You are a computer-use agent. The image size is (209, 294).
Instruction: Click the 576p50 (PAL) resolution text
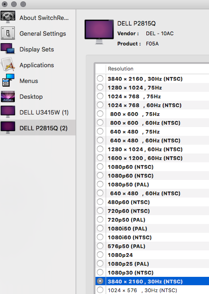127,246
